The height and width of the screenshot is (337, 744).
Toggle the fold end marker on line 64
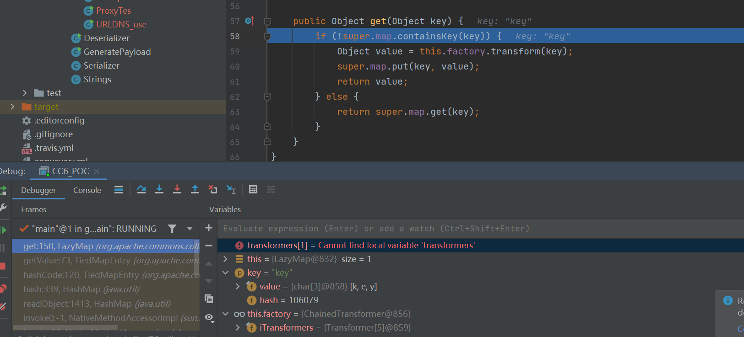tap(267, 127)
